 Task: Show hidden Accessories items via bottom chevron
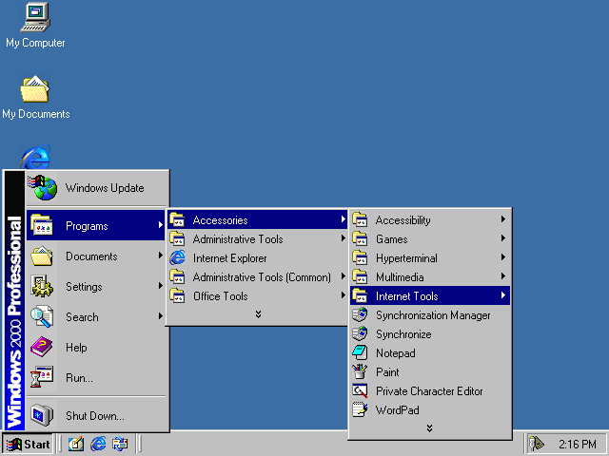429,428
